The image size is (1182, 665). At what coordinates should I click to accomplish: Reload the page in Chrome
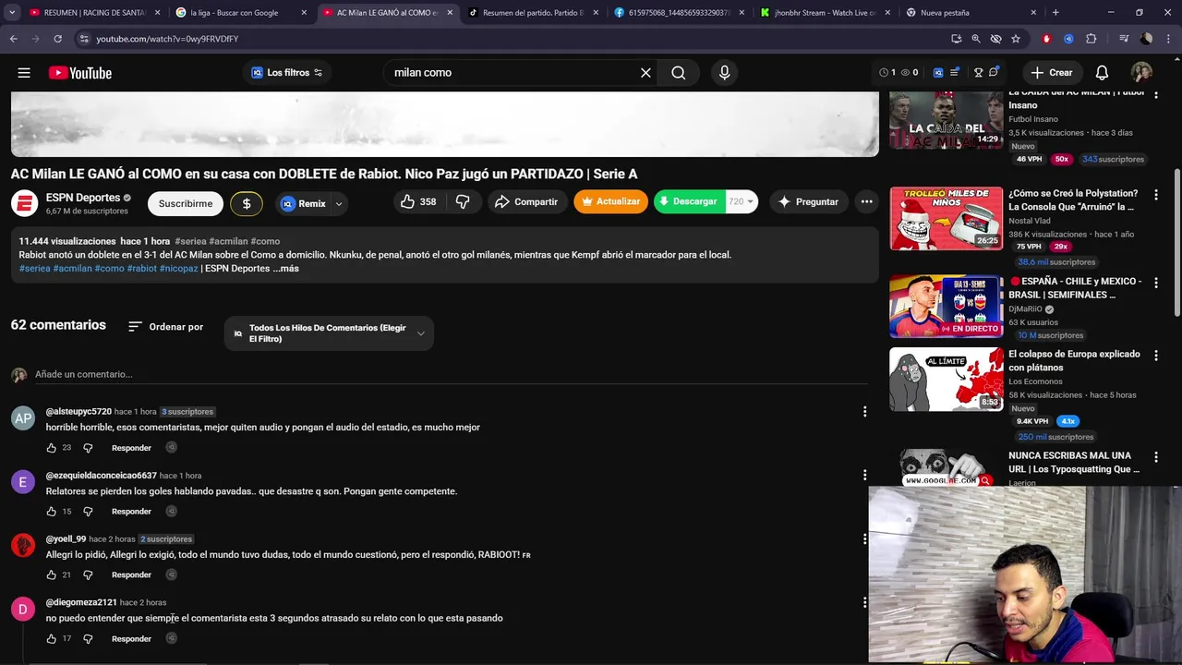click(57, 39)
